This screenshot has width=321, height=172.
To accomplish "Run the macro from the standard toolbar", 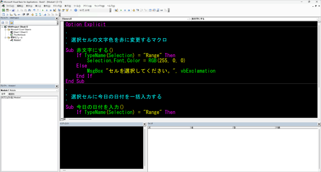I will pyautogui.click(x=43, y=10).
